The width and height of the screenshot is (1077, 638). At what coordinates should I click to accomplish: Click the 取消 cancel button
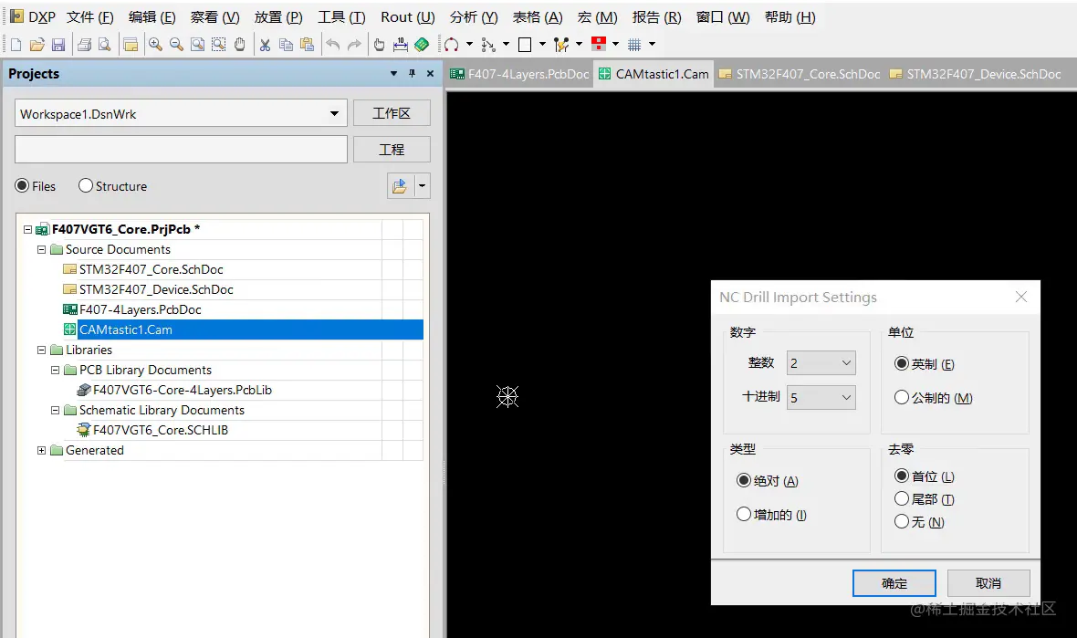(988, 583)
